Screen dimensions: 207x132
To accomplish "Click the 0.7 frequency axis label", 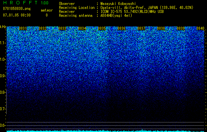I will 3,109.
